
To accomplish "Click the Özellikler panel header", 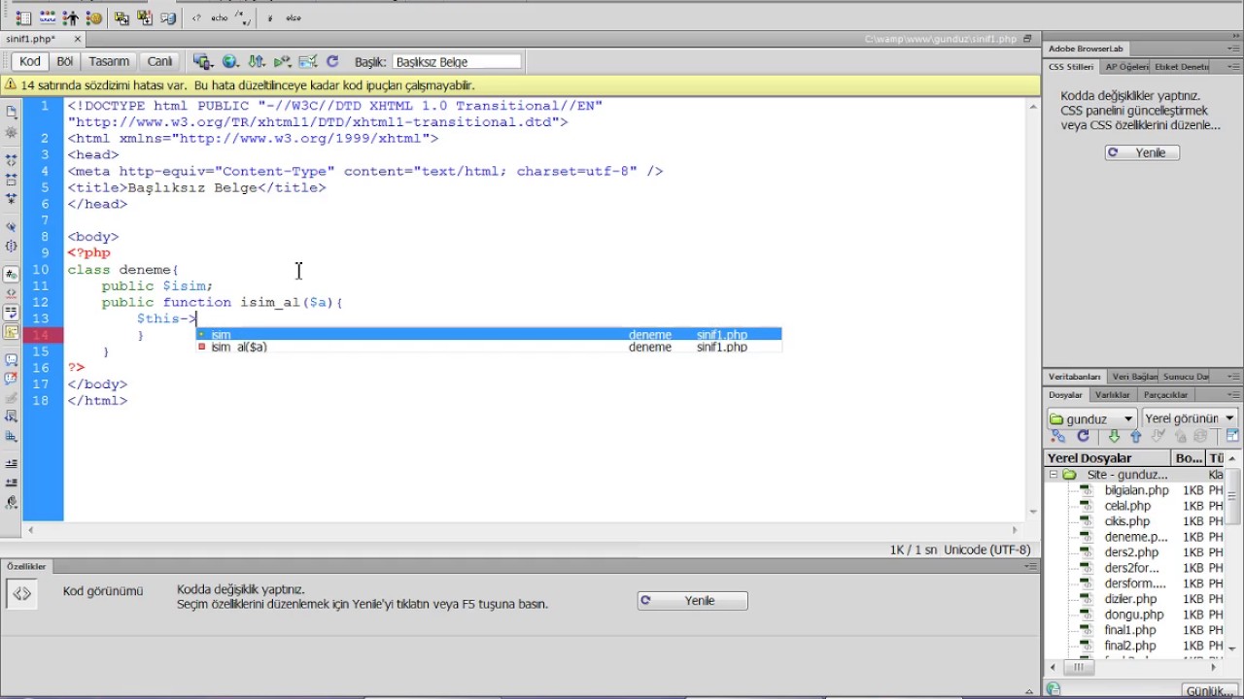I will 26,566.
